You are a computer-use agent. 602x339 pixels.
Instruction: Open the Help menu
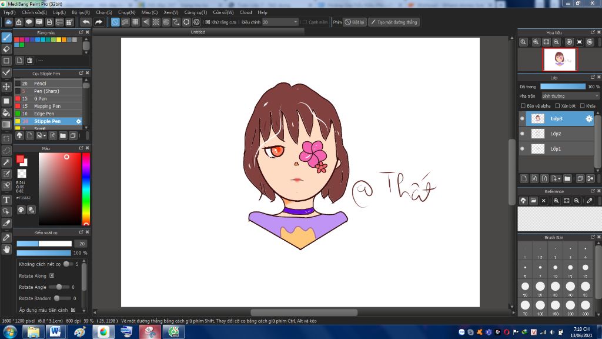263,12
